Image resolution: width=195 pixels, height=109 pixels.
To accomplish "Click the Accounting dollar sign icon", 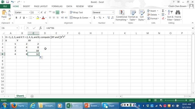I will pos(94,18).
